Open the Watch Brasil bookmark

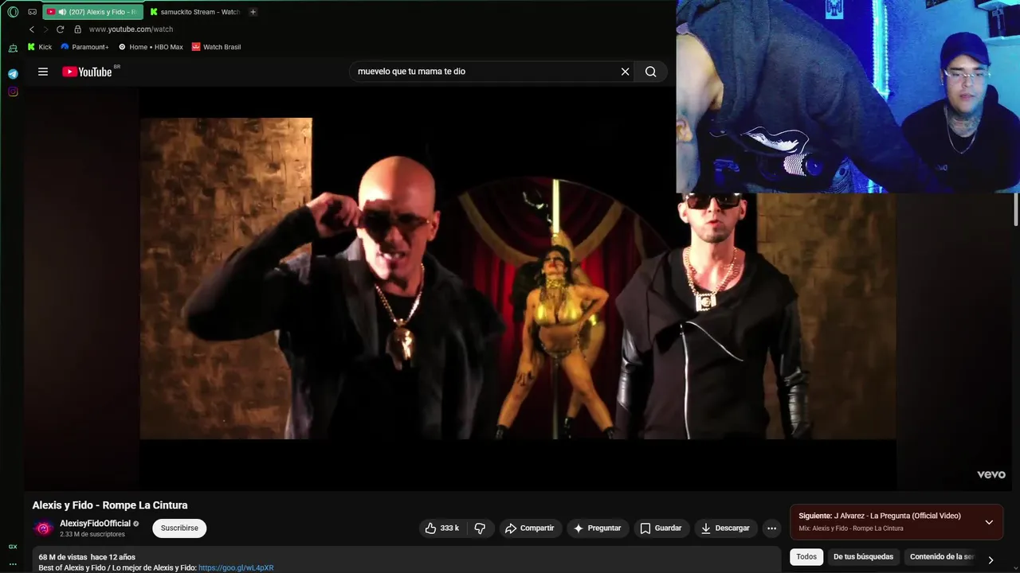(x=216, y=47)
